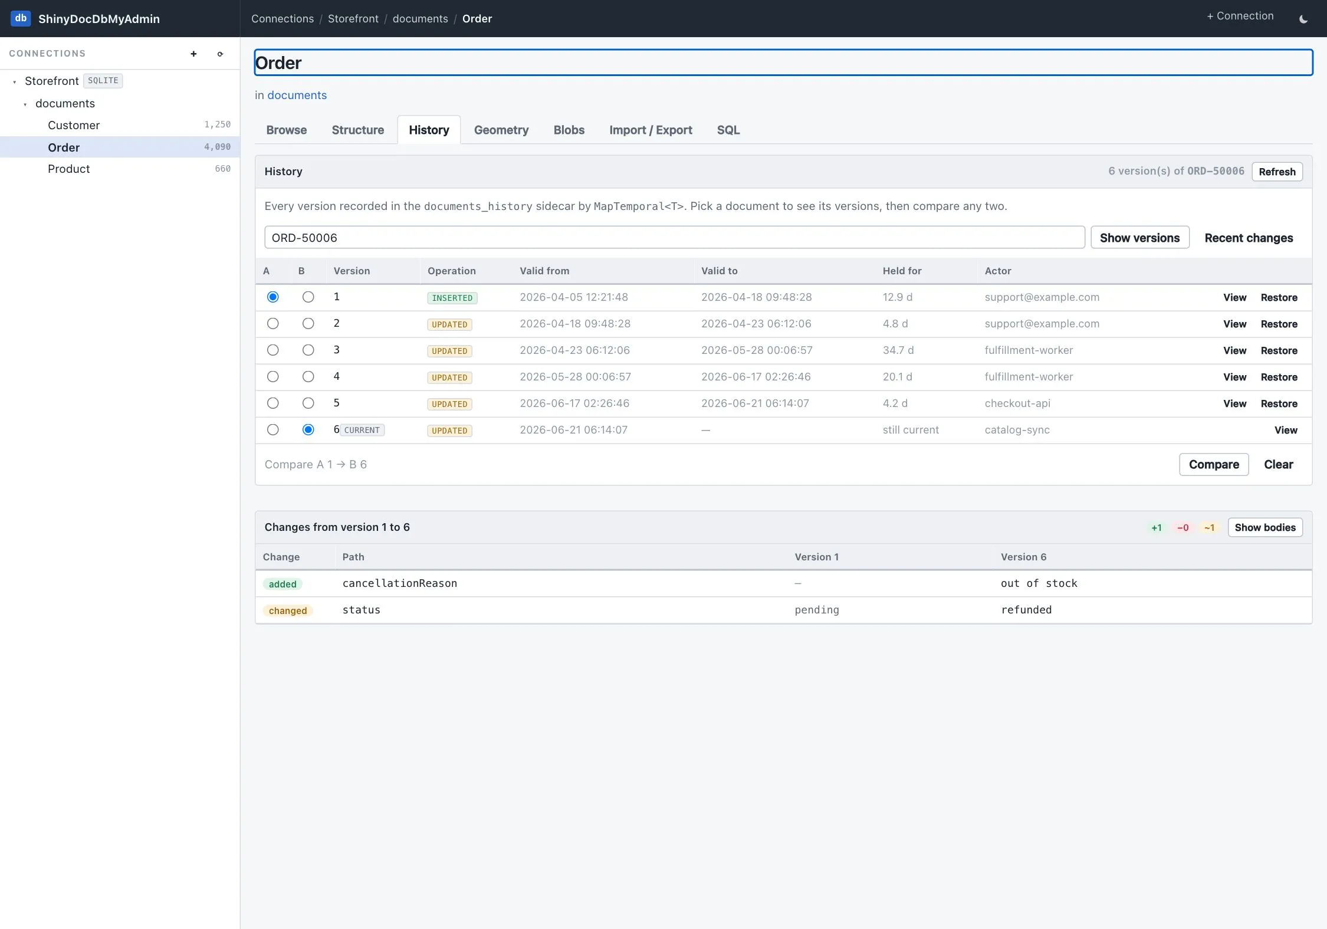Viewport: 1327px width, 929px height.
Task: View version 1
Action: [1234, 297]
